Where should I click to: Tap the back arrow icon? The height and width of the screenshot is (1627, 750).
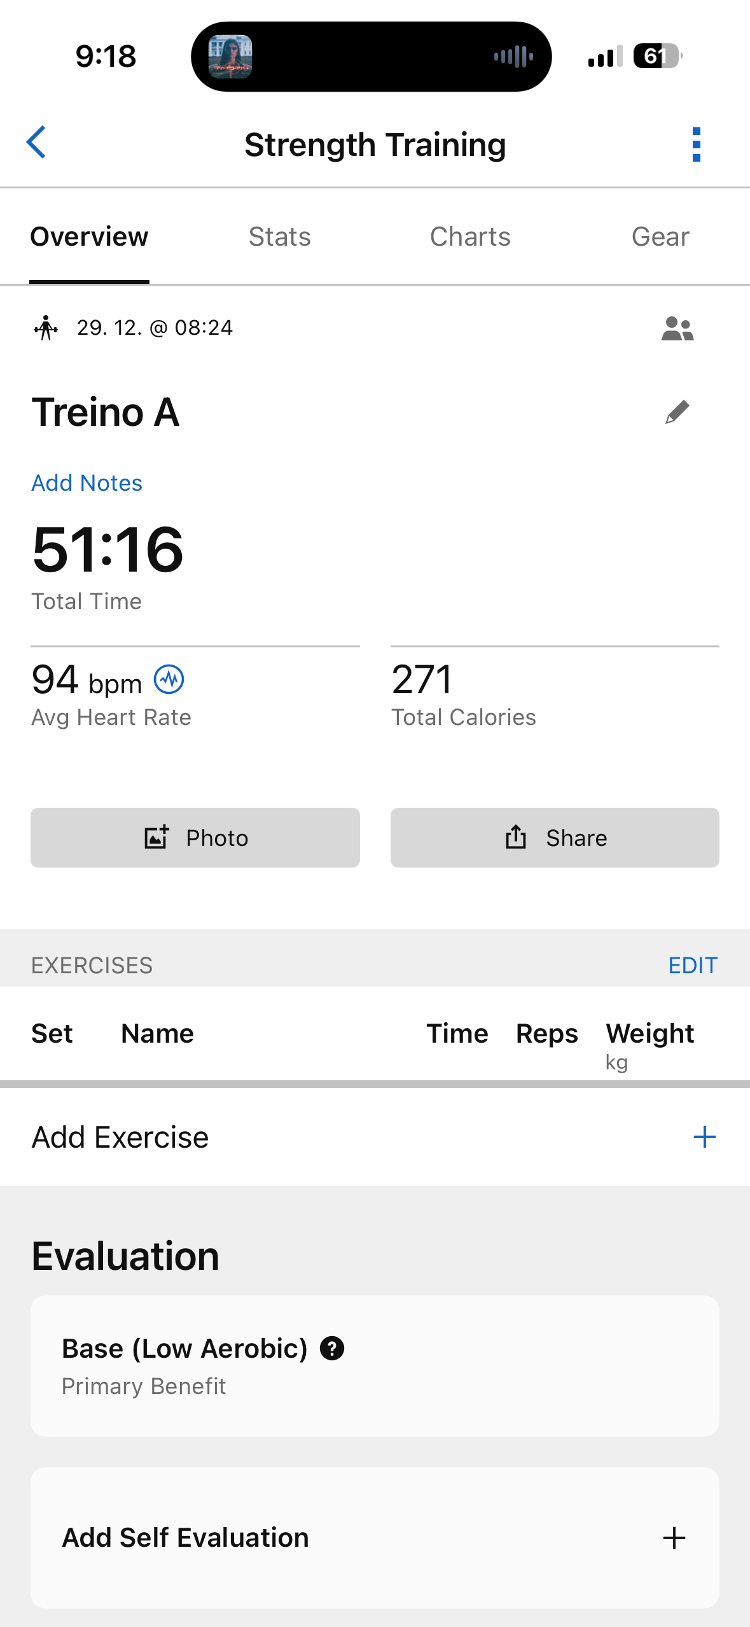click(x=37, y=143)
